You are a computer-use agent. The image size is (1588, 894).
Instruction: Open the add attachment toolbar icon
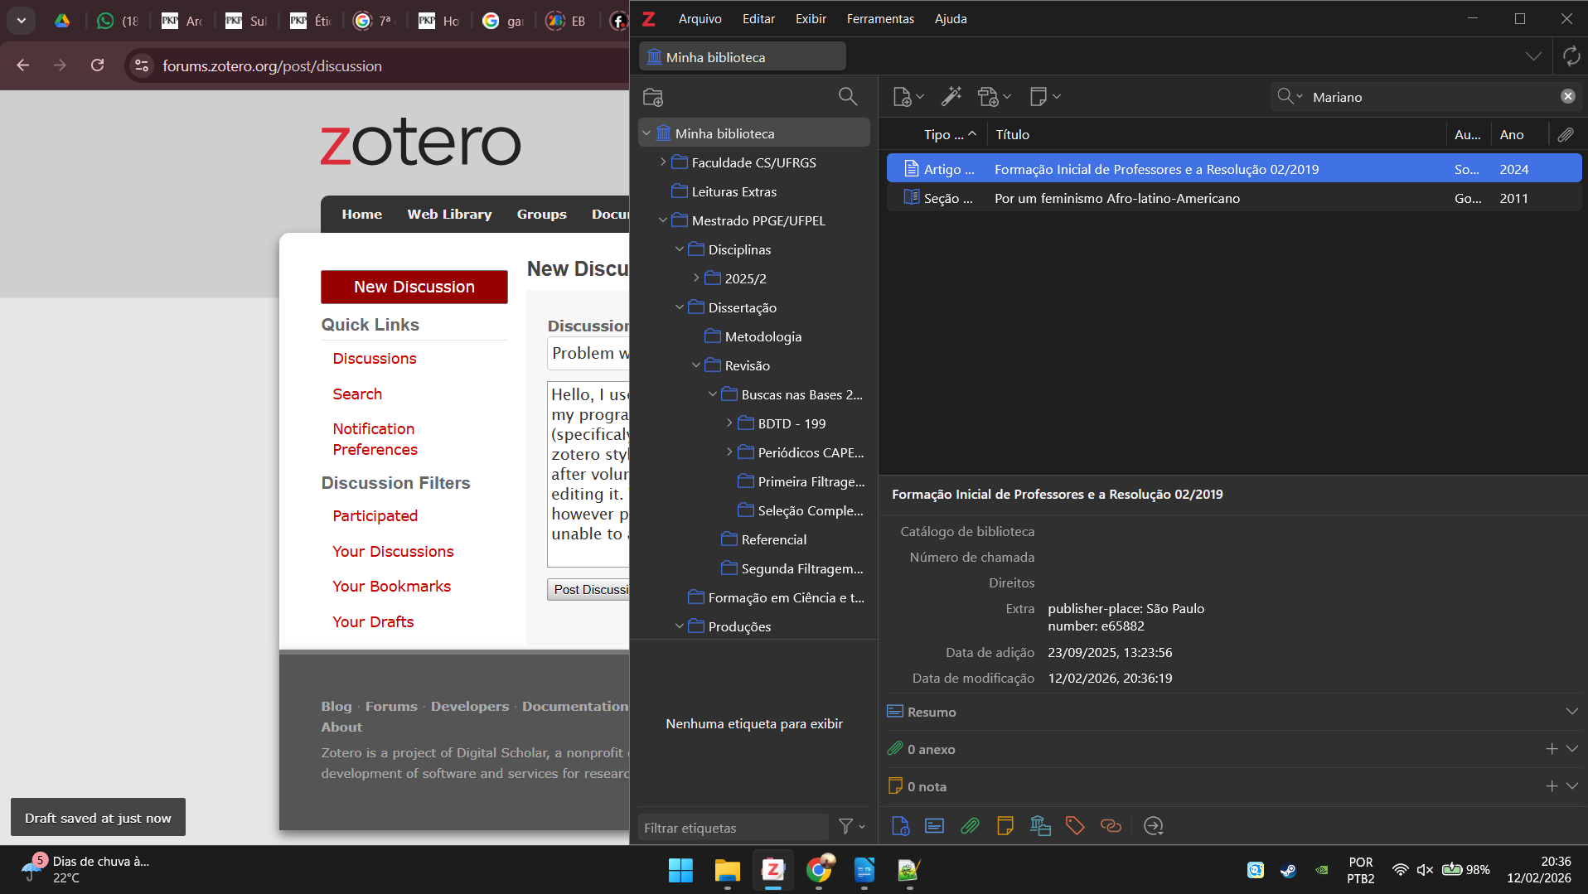[x=995, y=97]
